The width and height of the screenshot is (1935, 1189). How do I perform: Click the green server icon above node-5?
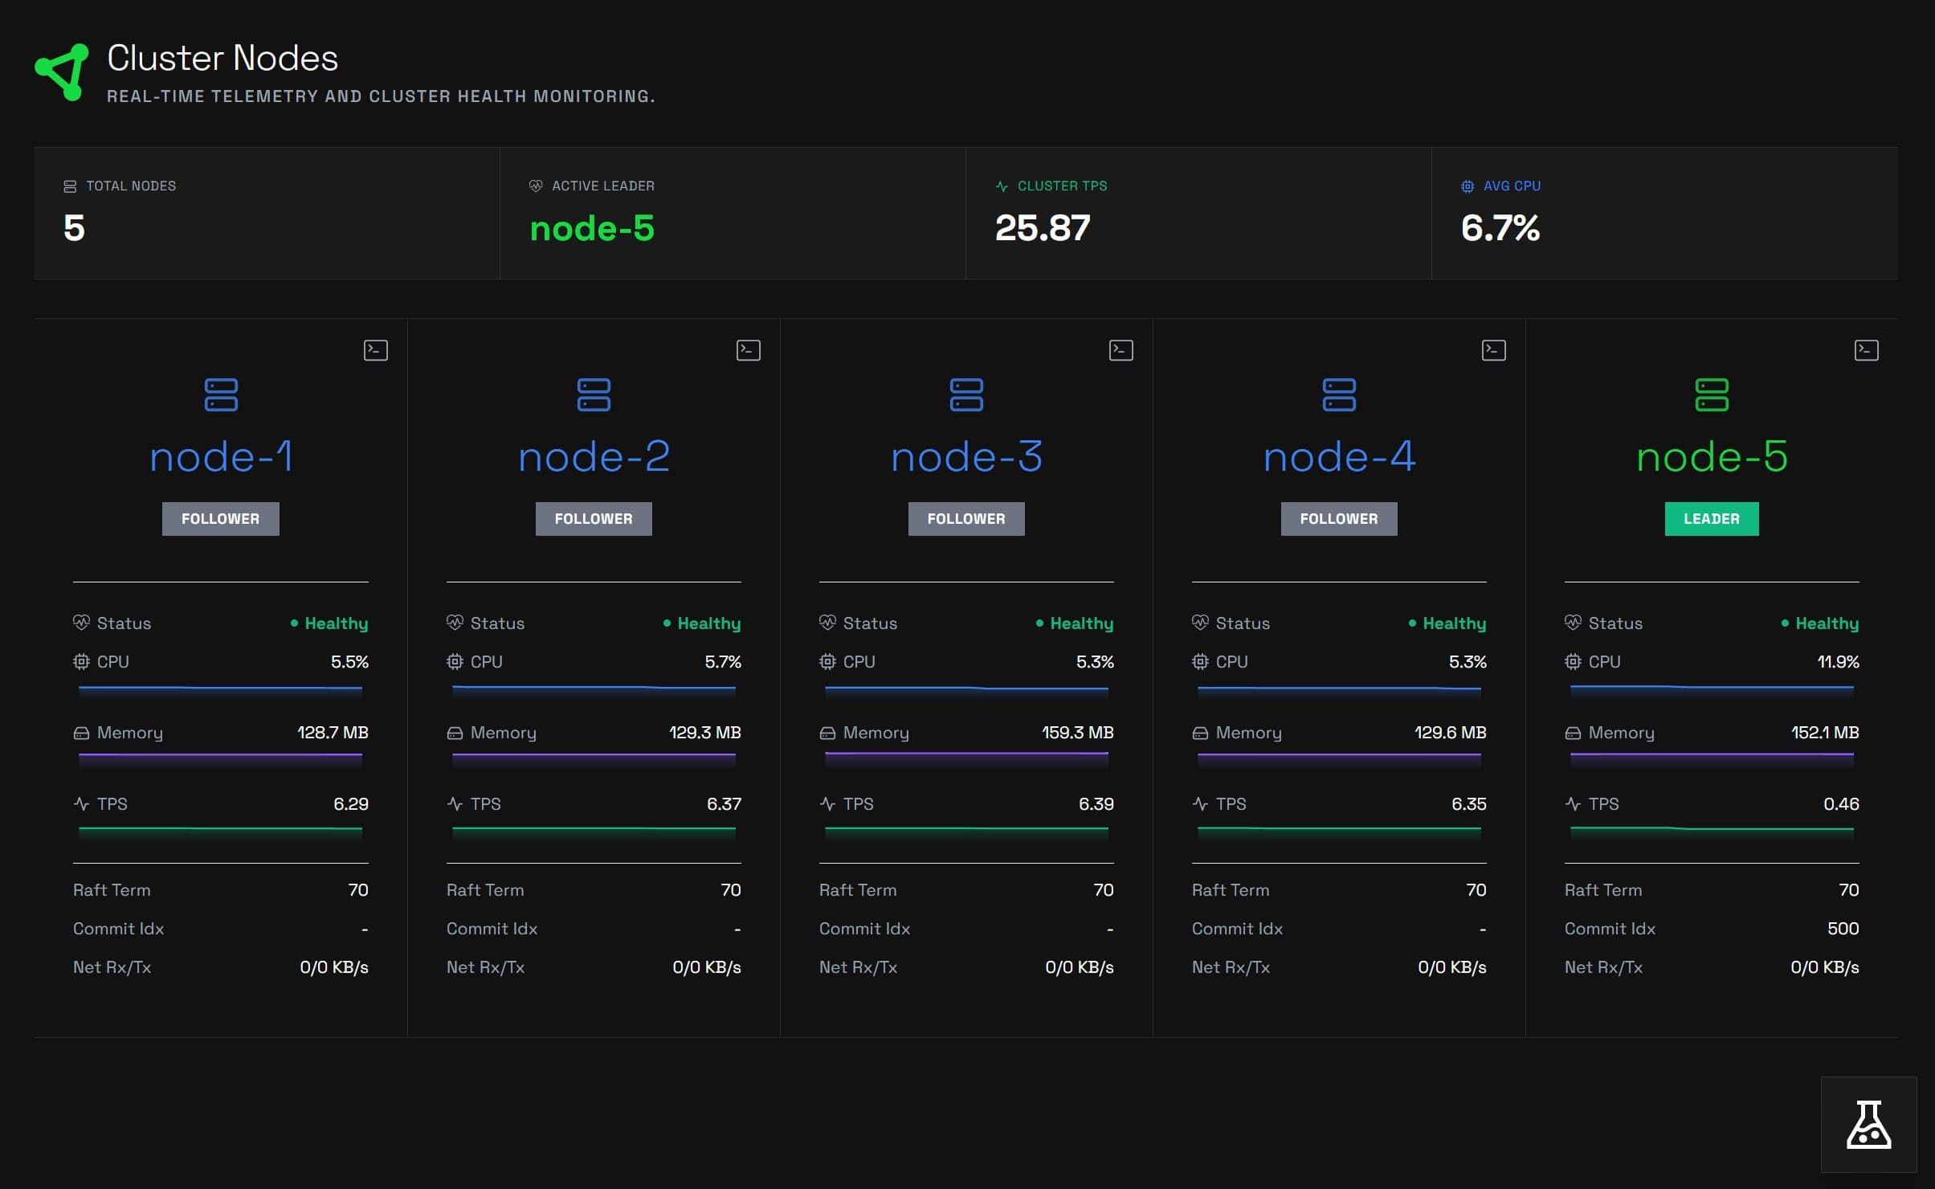click(x=1712, y=394)
